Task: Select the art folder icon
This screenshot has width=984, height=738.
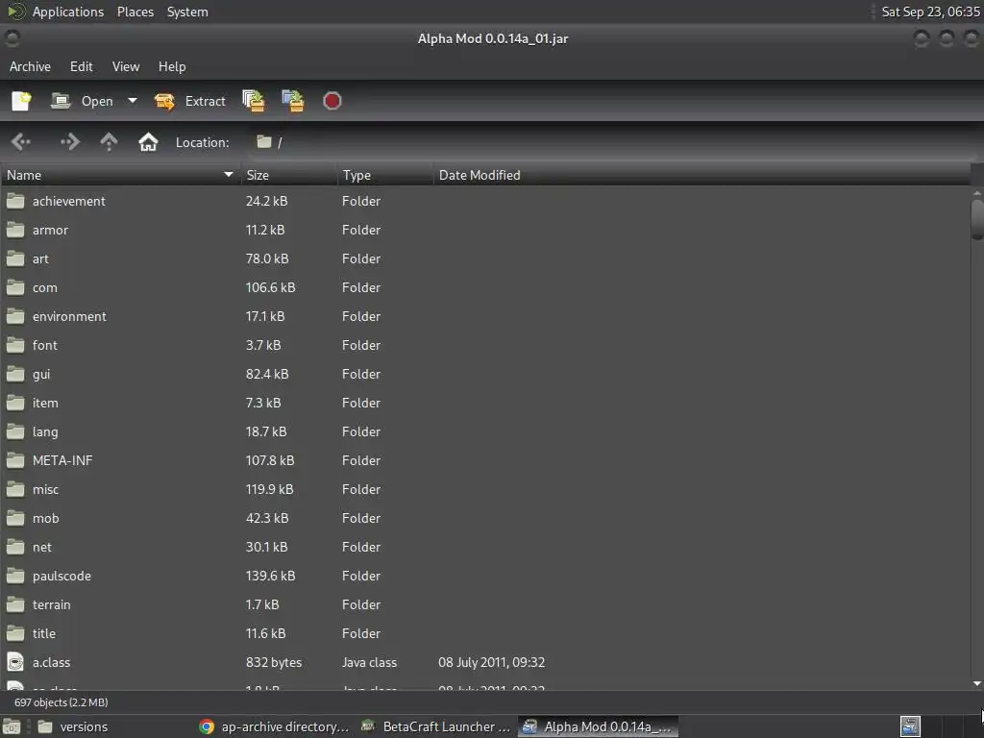Action: (x=15, y=258)
